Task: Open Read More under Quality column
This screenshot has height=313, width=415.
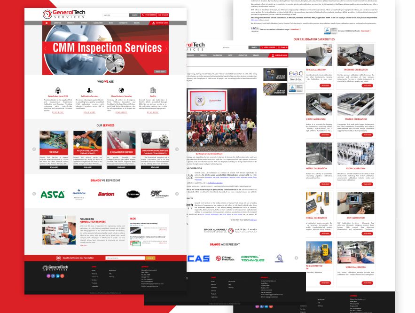Action: click(153, 112)
